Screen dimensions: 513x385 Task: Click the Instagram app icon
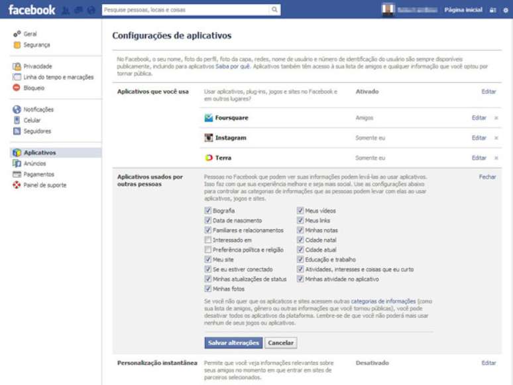[x=208, y=137]
